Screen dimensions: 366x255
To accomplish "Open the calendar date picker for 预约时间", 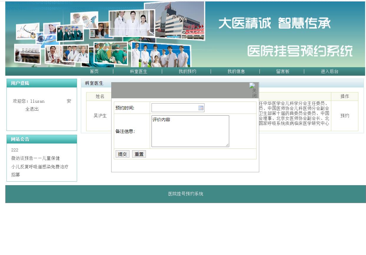I will (x=201, y=108).
